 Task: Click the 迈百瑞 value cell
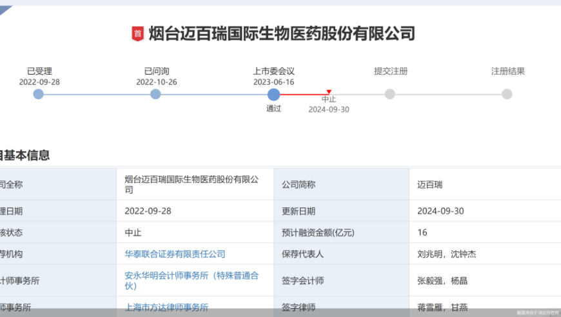[485, 184]
